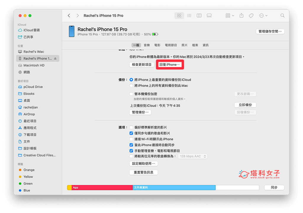Select Rachel's iPhone in the sidebar
Image resolution: width=303 pixels, height=213 pixels.
[38, 59]
